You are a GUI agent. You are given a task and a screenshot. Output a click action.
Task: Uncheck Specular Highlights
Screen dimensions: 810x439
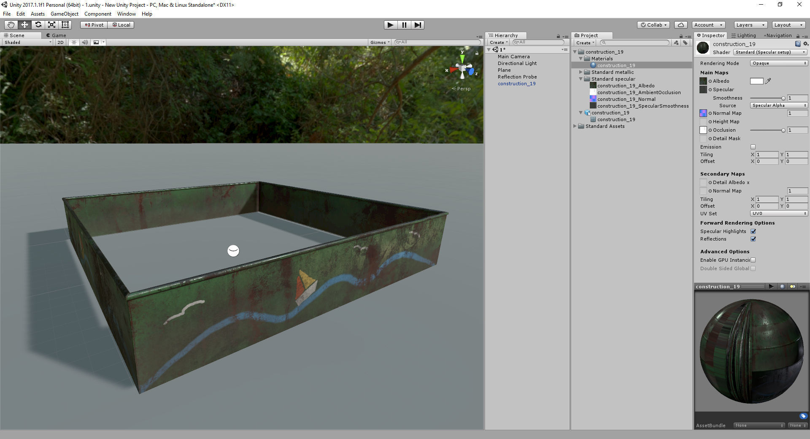tap(753, 231)
